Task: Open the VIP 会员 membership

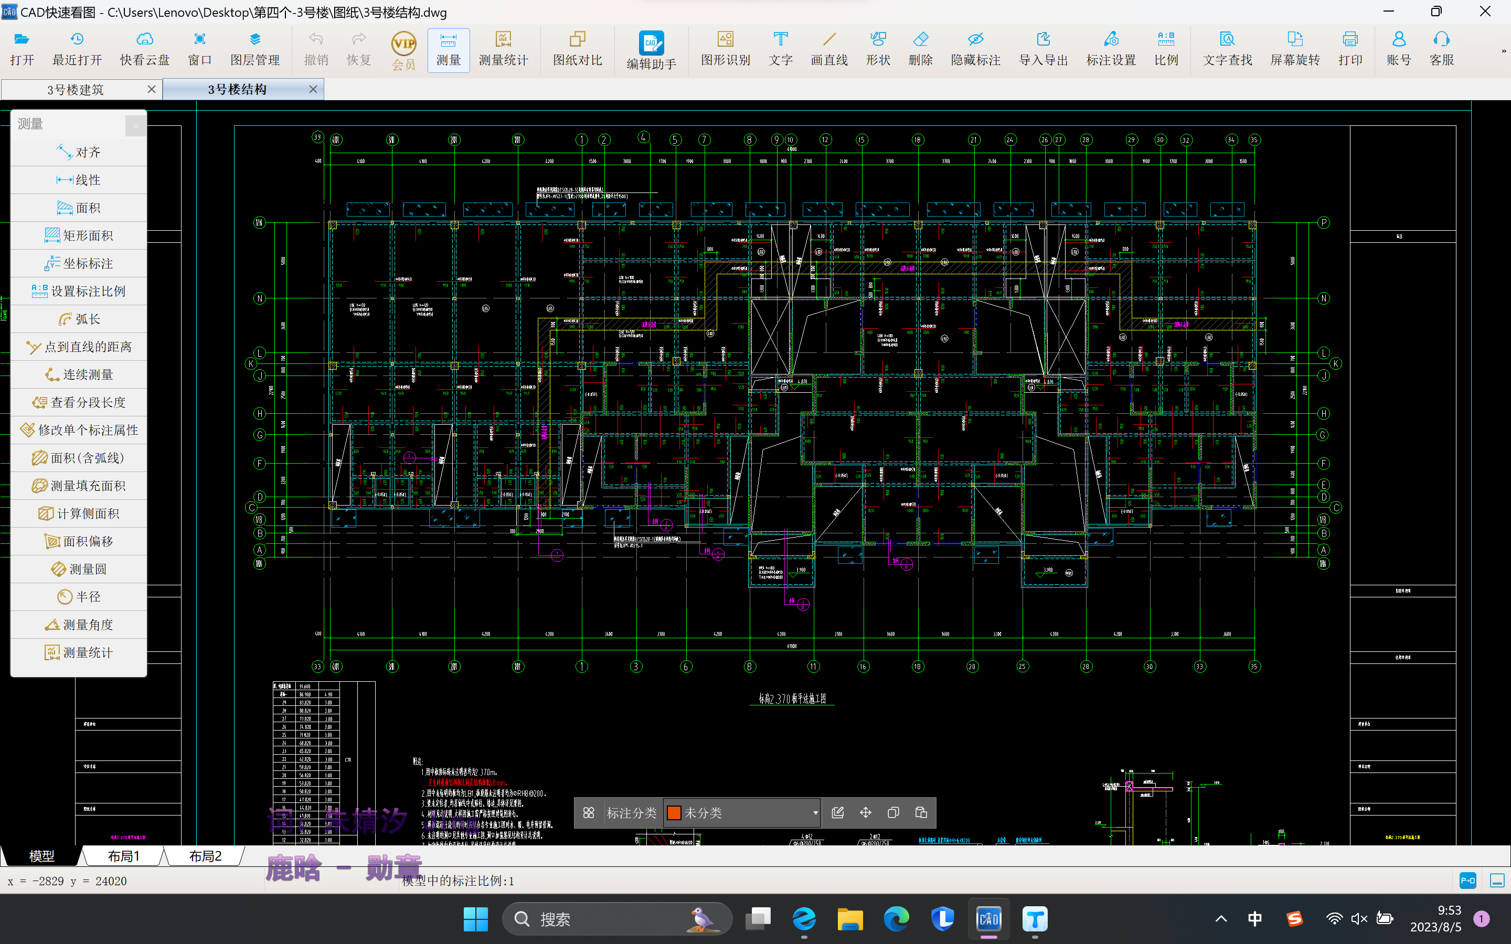Action: [x=404, y=50]
